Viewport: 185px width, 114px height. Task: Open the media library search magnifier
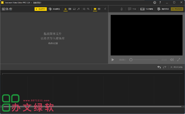click(88, 9)
